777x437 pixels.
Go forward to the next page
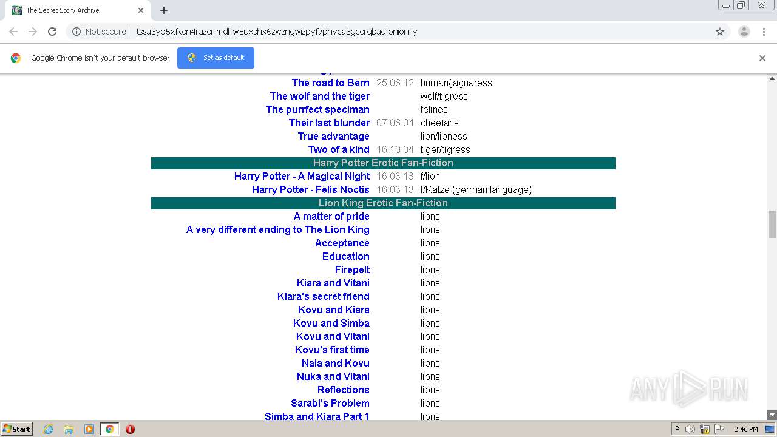pos(33,32)
